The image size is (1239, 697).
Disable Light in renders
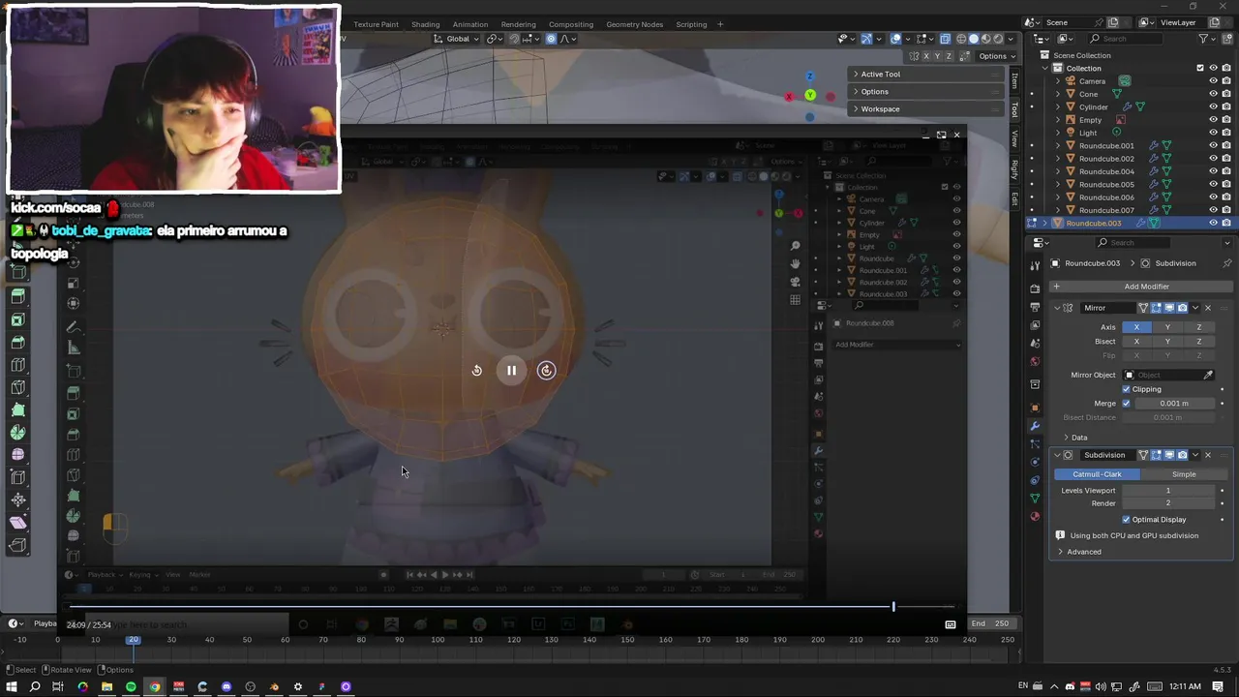[1226, 133]
